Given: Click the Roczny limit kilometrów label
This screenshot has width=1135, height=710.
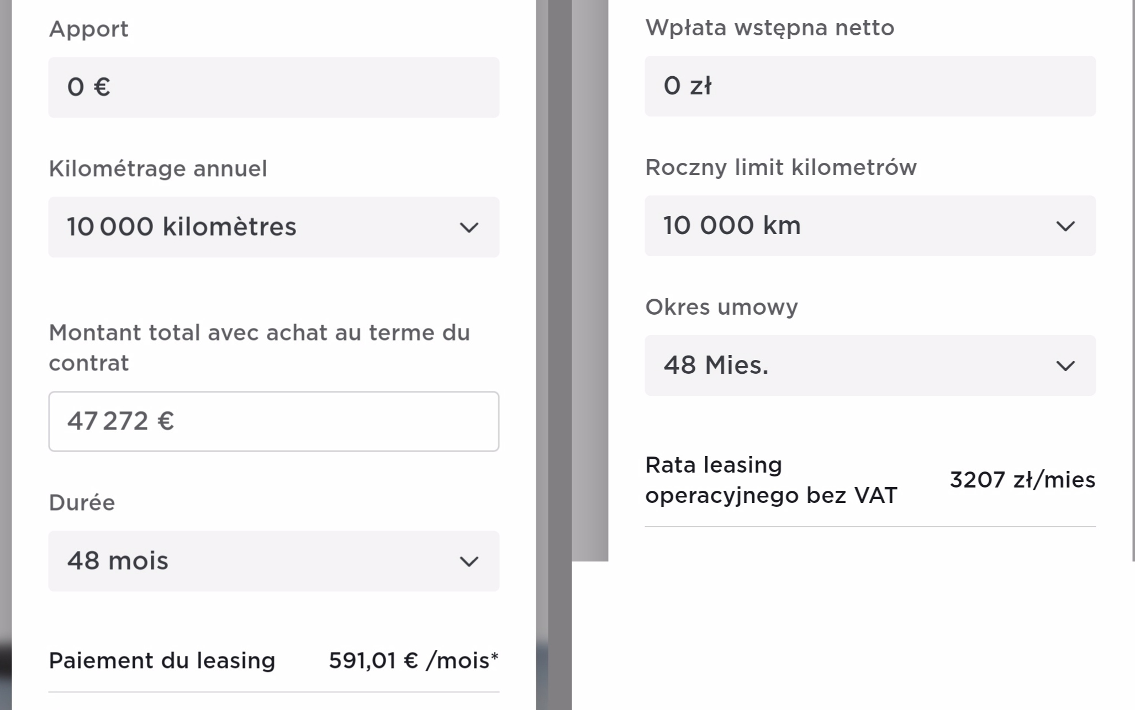Looking at the screenshot, I should click(781, 167).
